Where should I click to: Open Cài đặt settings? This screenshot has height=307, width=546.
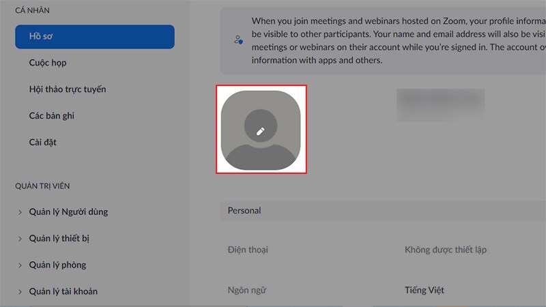point(43,143)
